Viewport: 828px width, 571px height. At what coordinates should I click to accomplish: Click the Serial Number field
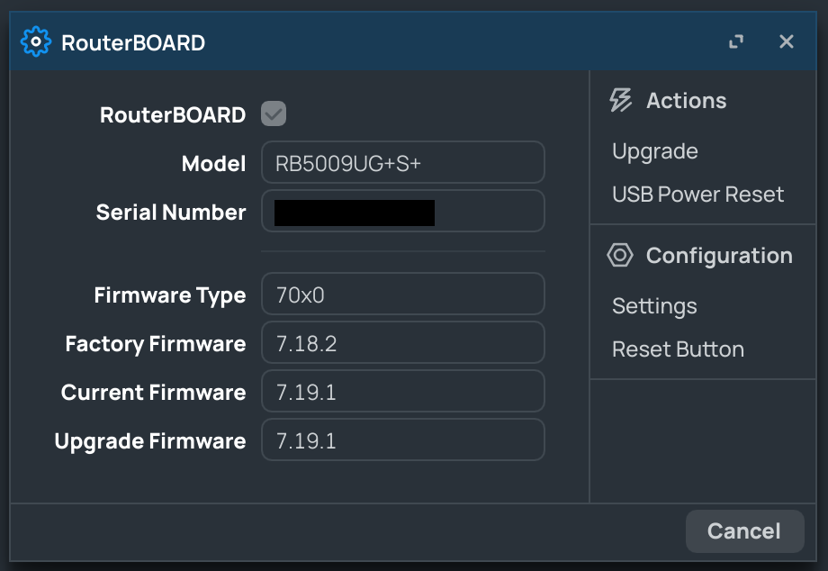tap(403, 212)
